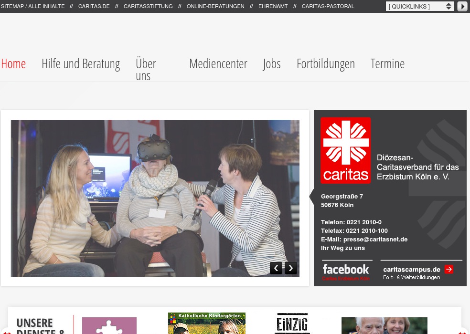
Task: Open the EHRENAMT link
Action: point(273,6)
